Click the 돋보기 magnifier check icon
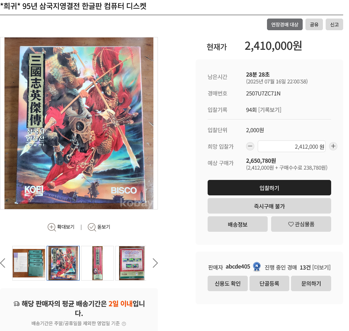Image resolution: width=349 pixels, height=331 pixels. point(92,227)
